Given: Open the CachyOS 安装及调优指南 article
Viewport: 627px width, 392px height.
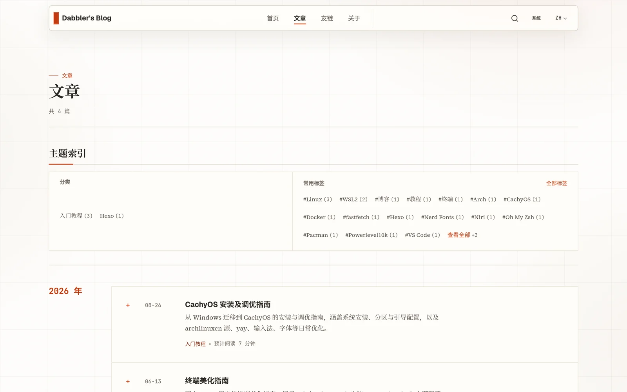Looking at the screenshot, I should coord(228,305).
